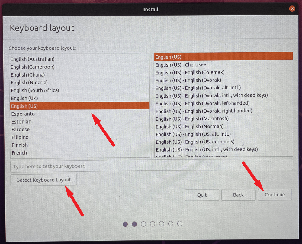The width and height of the screenshot is (302, 244).
Task: Select French in the language list
Action: pos(79,153)
